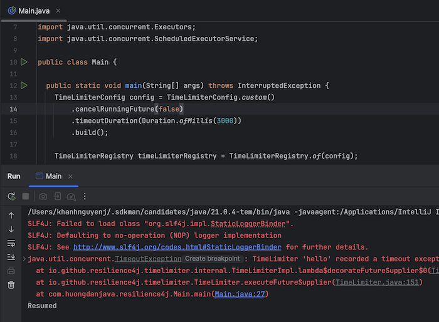Open the profiler gauge icon
The image size is (439, 322).
(71, 197)
